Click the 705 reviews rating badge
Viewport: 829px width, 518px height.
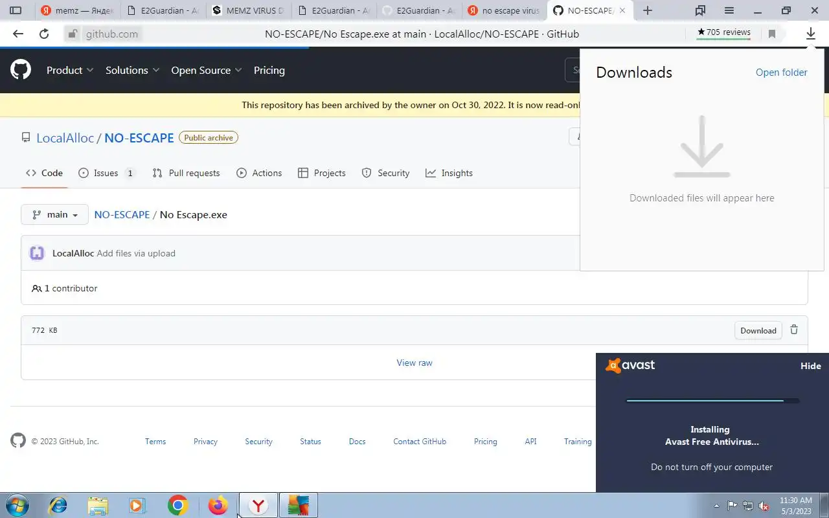pyautogui.click(x=723, y=33)
